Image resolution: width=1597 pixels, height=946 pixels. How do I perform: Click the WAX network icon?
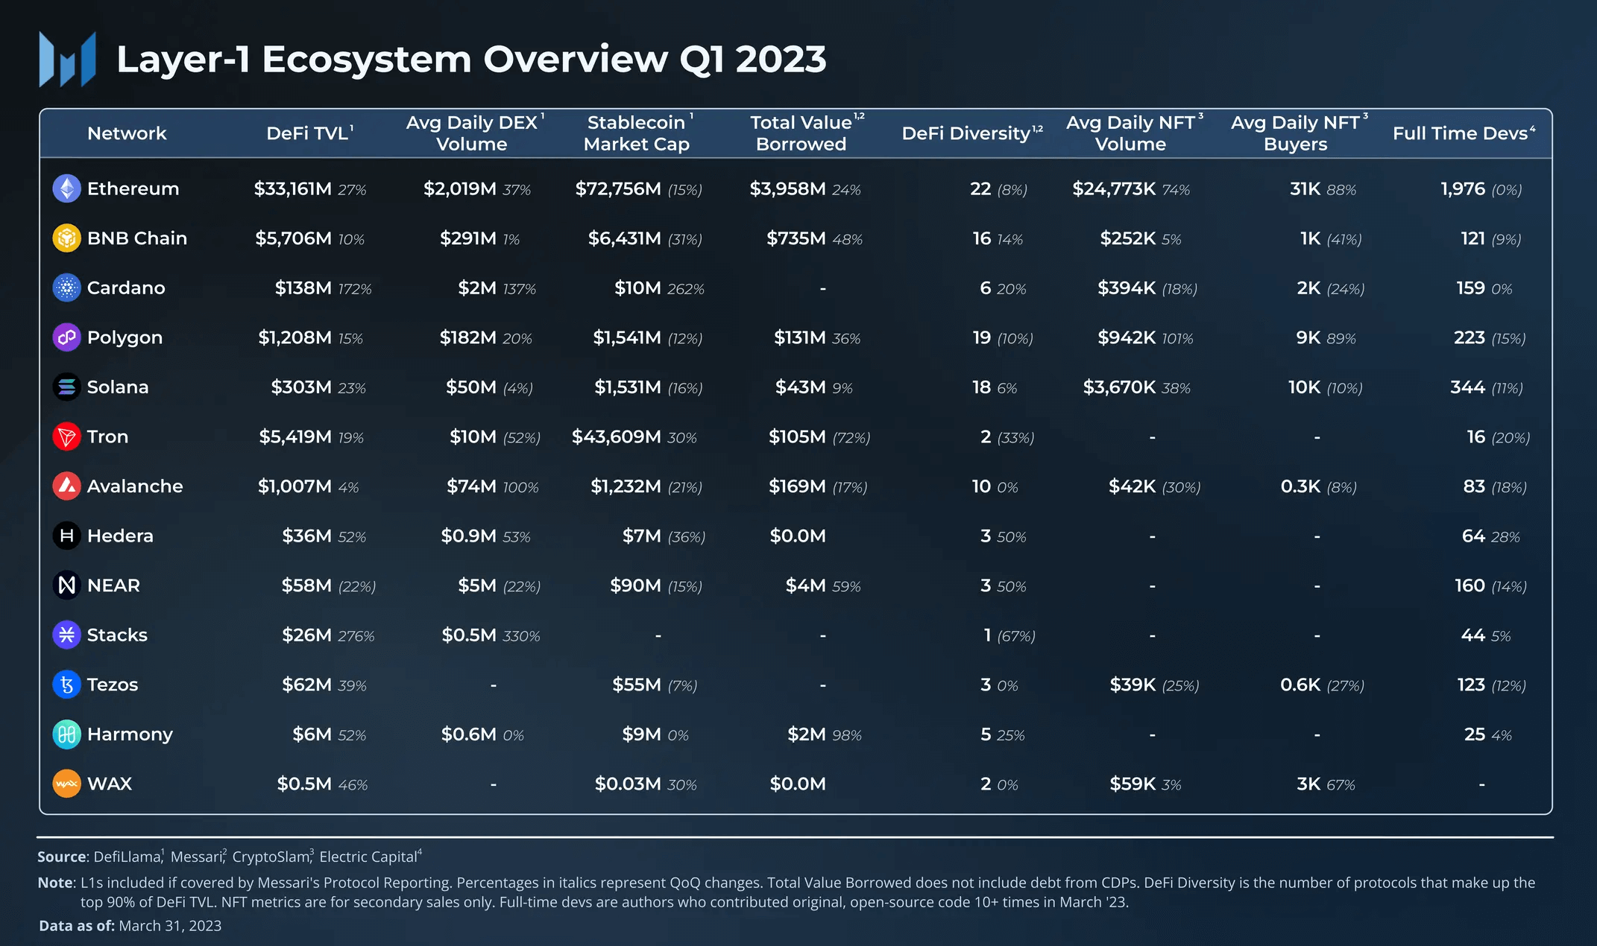point(66,784)
